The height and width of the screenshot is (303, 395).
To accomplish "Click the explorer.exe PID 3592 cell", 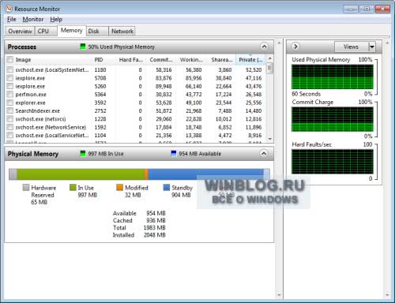I will pyautogui.click(x=100, y=103).
